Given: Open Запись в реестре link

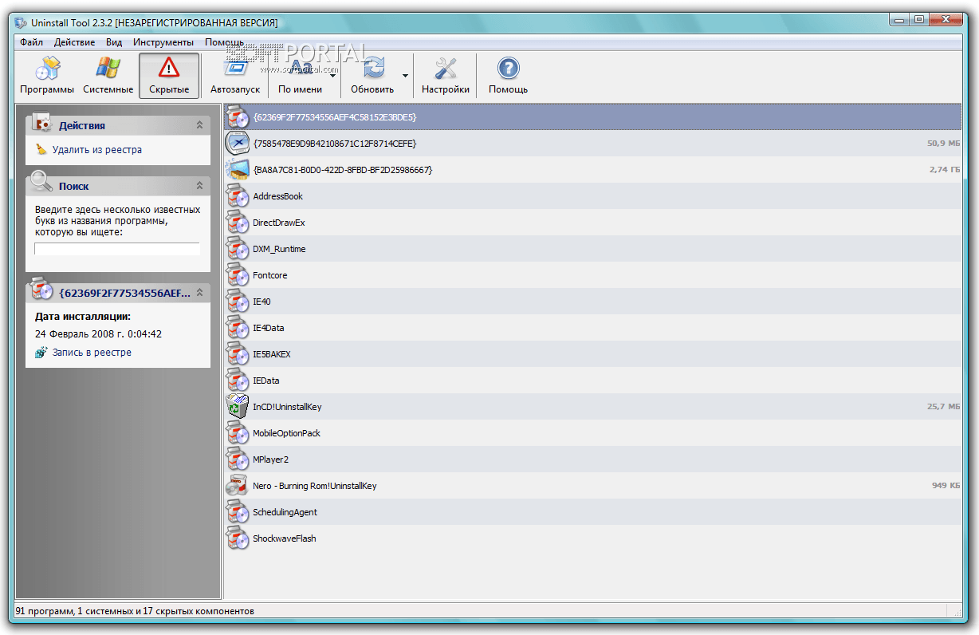Looking at the screenshot, I should pyautogui.click(x=92, y=352).
